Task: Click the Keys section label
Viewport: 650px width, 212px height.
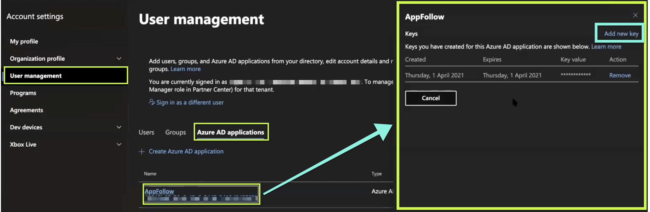Action: (x=411, y=34)
